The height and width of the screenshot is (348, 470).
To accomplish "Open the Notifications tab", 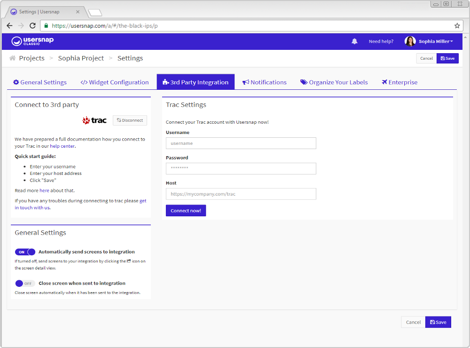I will click(x=264, y=82).
